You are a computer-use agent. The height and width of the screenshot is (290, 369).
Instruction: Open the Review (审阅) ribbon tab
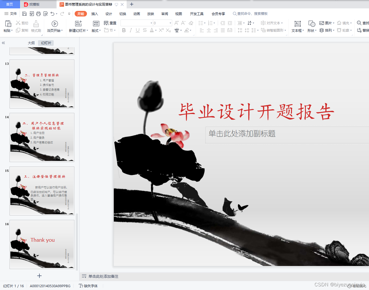click(x=165, y=14)
